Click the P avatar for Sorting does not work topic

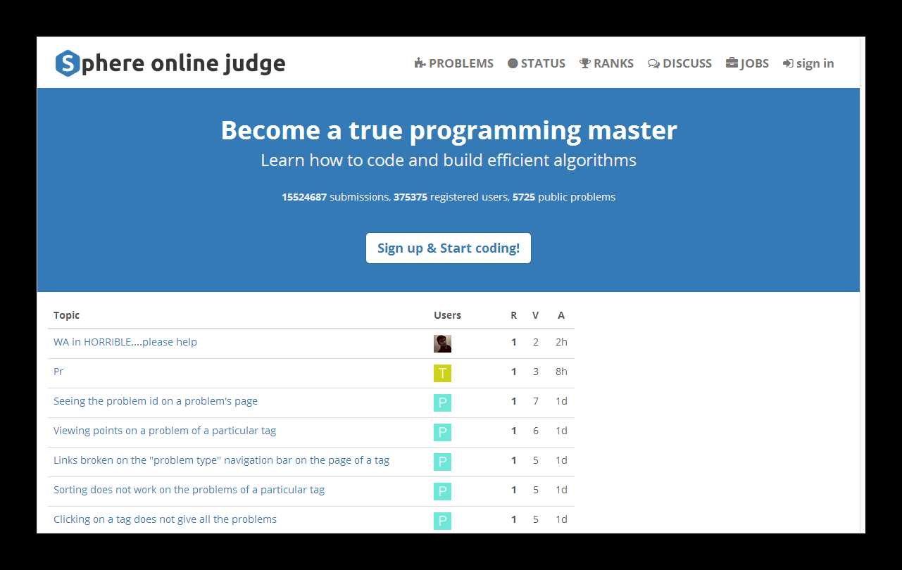pyautogui.click(x=442, y=491)
